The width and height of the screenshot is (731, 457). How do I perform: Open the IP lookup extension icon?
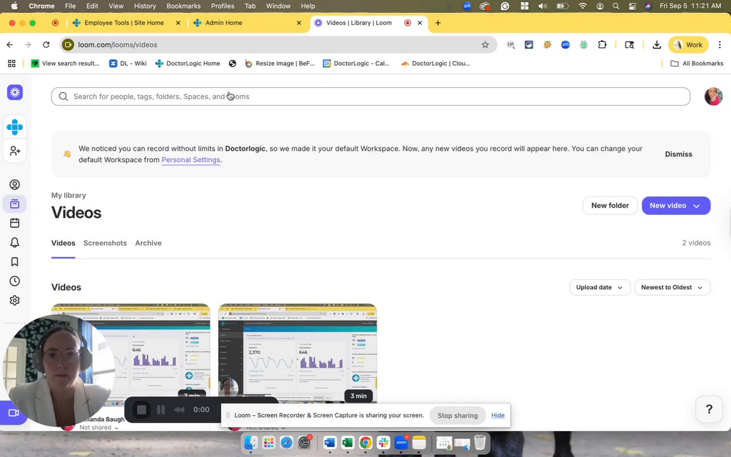(x=511, y=45)
